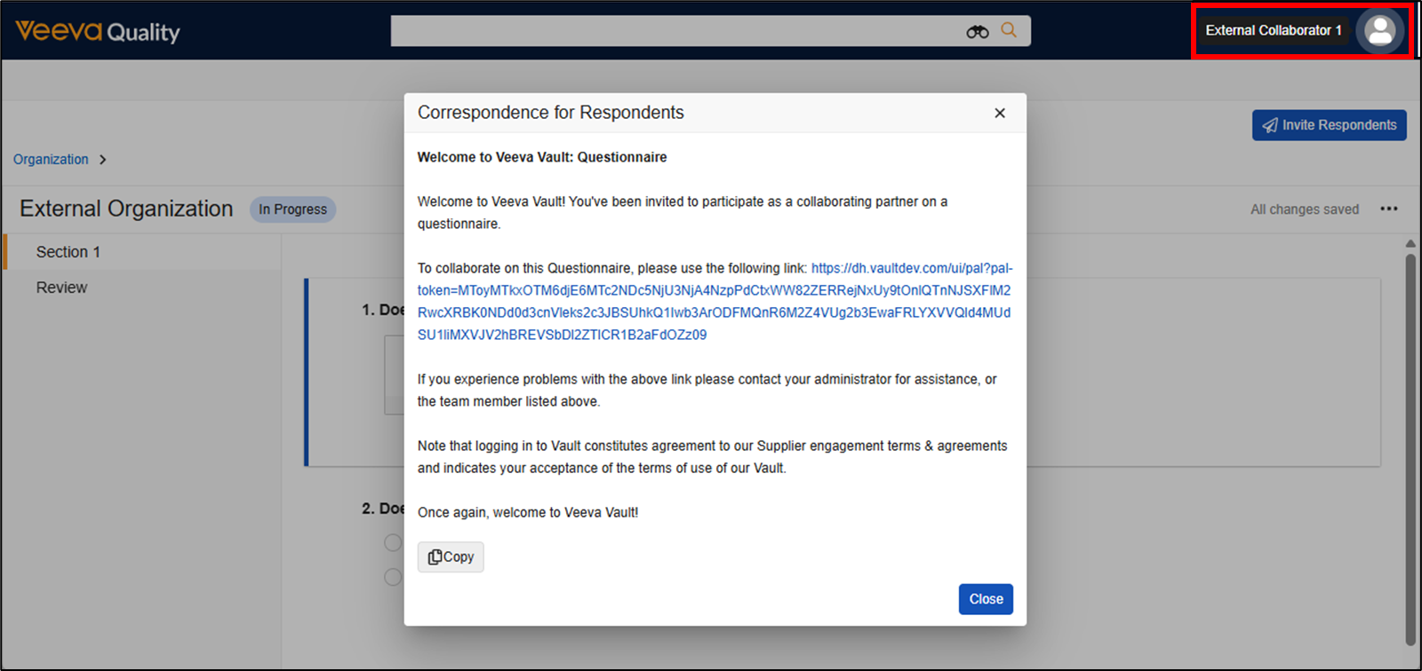Select the second radio option under question 2
1422x671 pixels.
(392, 577)
